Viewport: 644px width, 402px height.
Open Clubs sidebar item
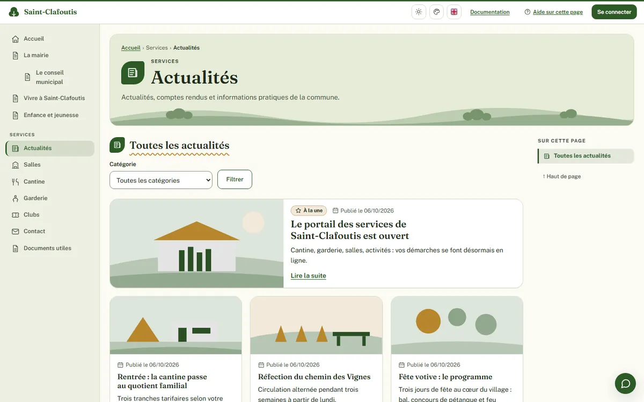(x=50, y=215)
